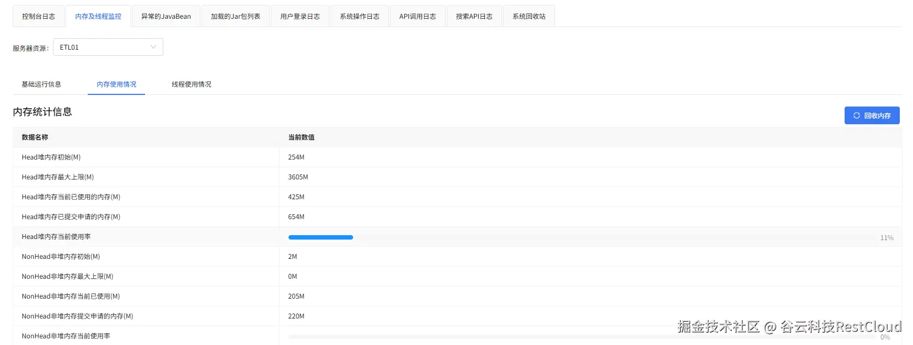Click the 220M value cell

pyautogui.click(x=590, y=316)
